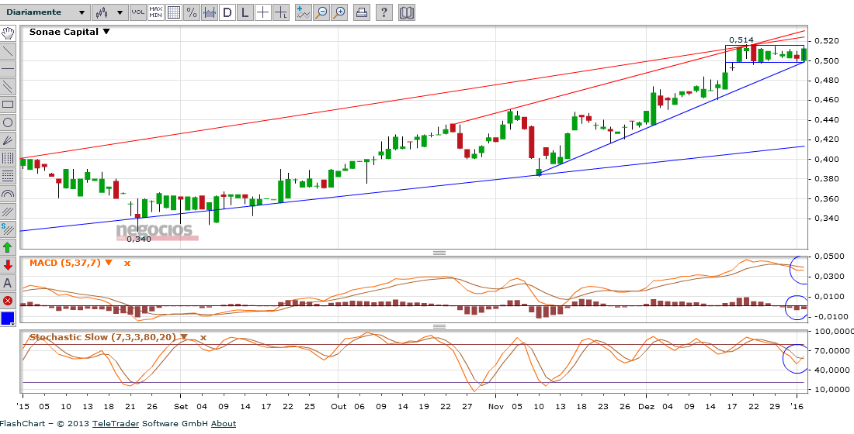Image resolution: width=854 pixels, height=434 pixels.
Task: Toggle MAX/MIN price labels
Action: point(155,12)
